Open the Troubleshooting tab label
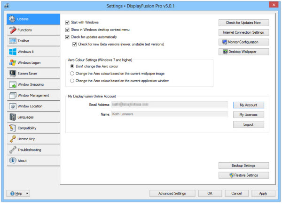The width and height of the screenshot is (282, 203). click(x=29, y=150)
